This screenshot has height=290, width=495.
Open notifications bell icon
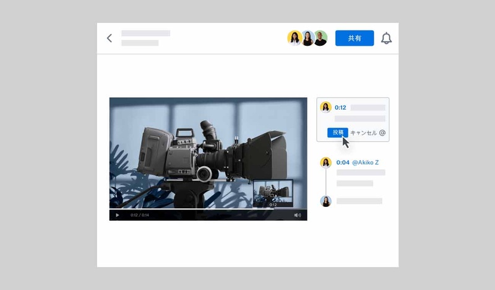[x=386, y=38]
